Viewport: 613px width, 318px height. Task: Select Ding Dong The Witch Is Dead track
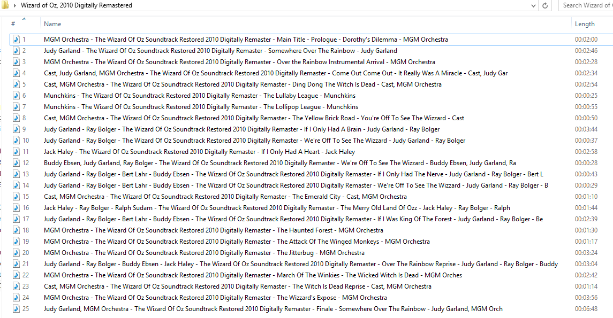coord(243,84)
